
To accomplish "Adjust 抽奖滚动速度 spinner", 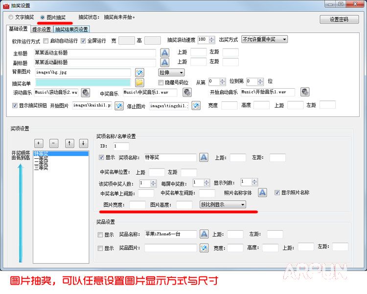I will click(x=211, y=40).
